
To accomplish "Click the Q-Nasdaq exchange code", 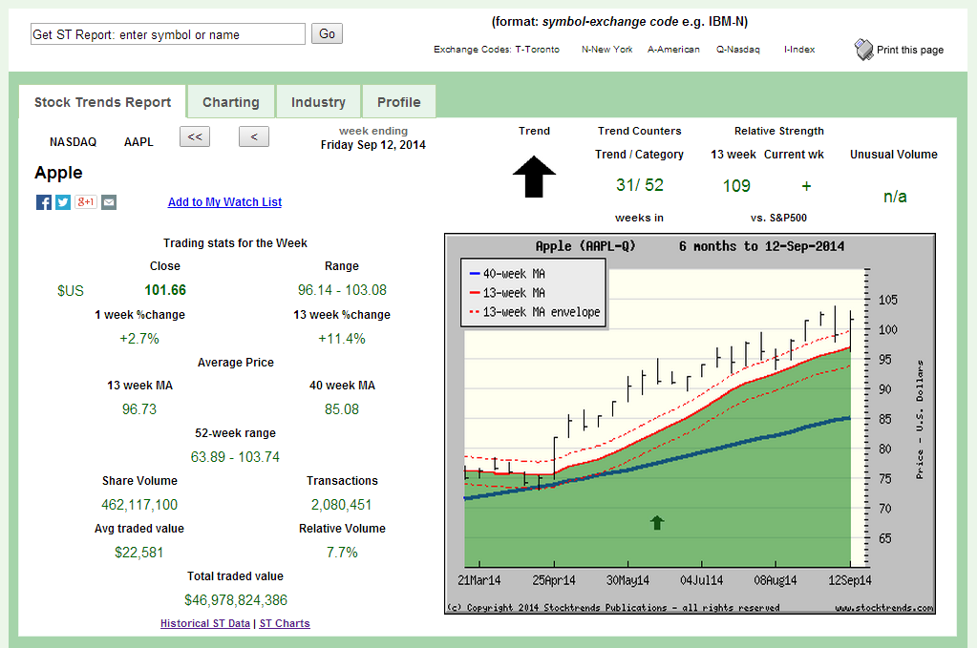I will (738, 50).
